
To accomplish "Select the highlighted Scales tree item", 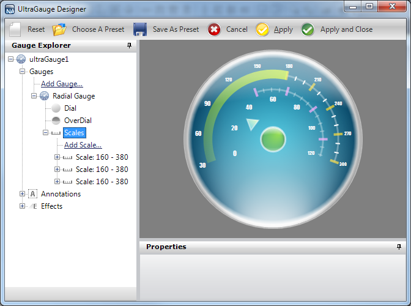I will tap(75, 133).
